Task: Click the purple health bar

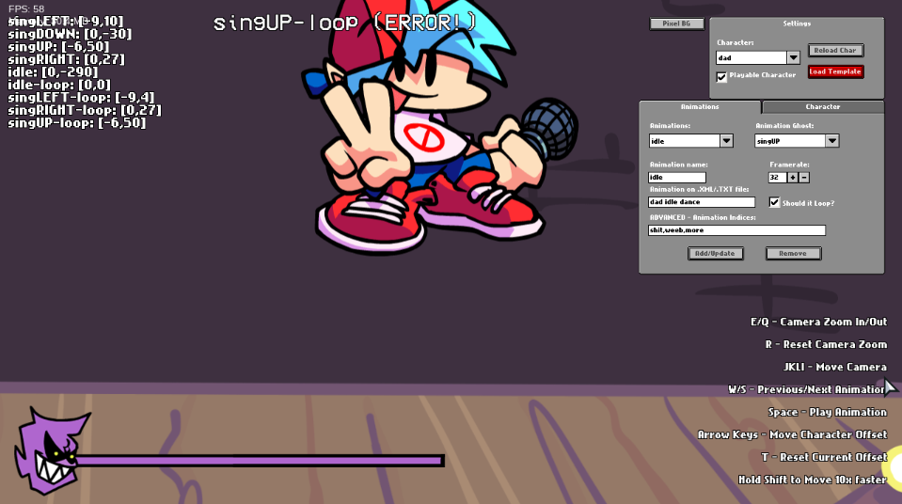Action: (x=259, y=460)
